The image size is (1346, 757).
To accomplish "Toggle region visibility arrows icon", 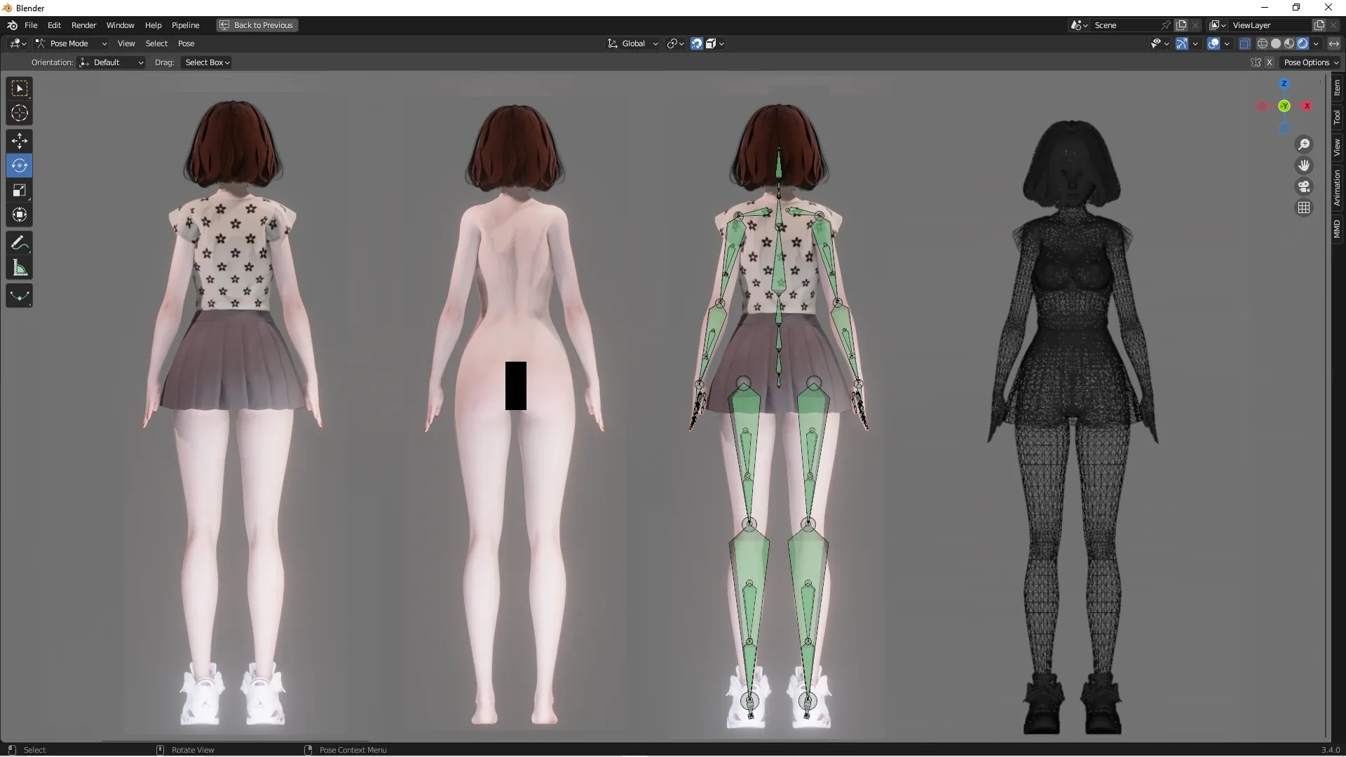I will coord(1333,43).
